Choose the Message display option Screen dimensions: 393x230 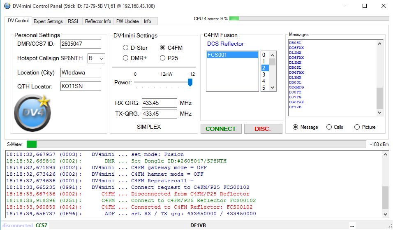(295, 127)
